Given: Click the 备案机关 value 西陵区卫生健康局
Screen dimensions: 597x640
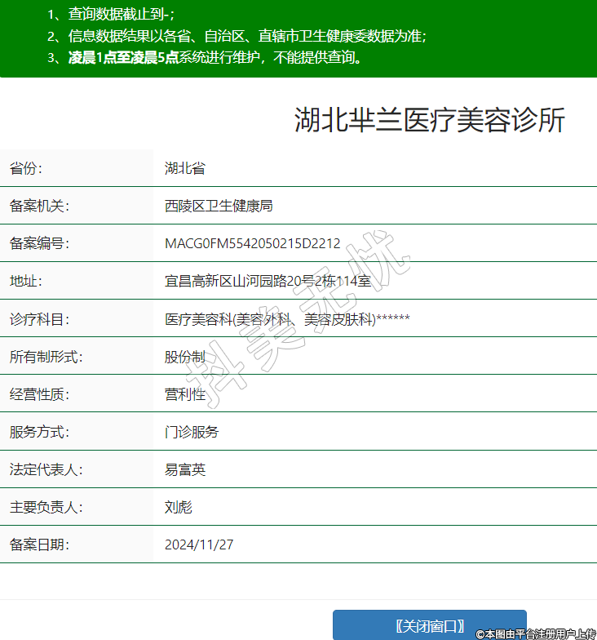Looking at the screenshot, I should [218, 206].
